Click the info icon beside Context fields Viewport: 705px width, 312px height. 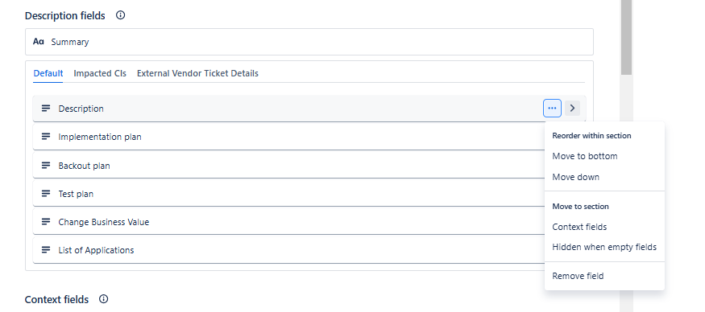pyautogui.click(x=103, y=299)
